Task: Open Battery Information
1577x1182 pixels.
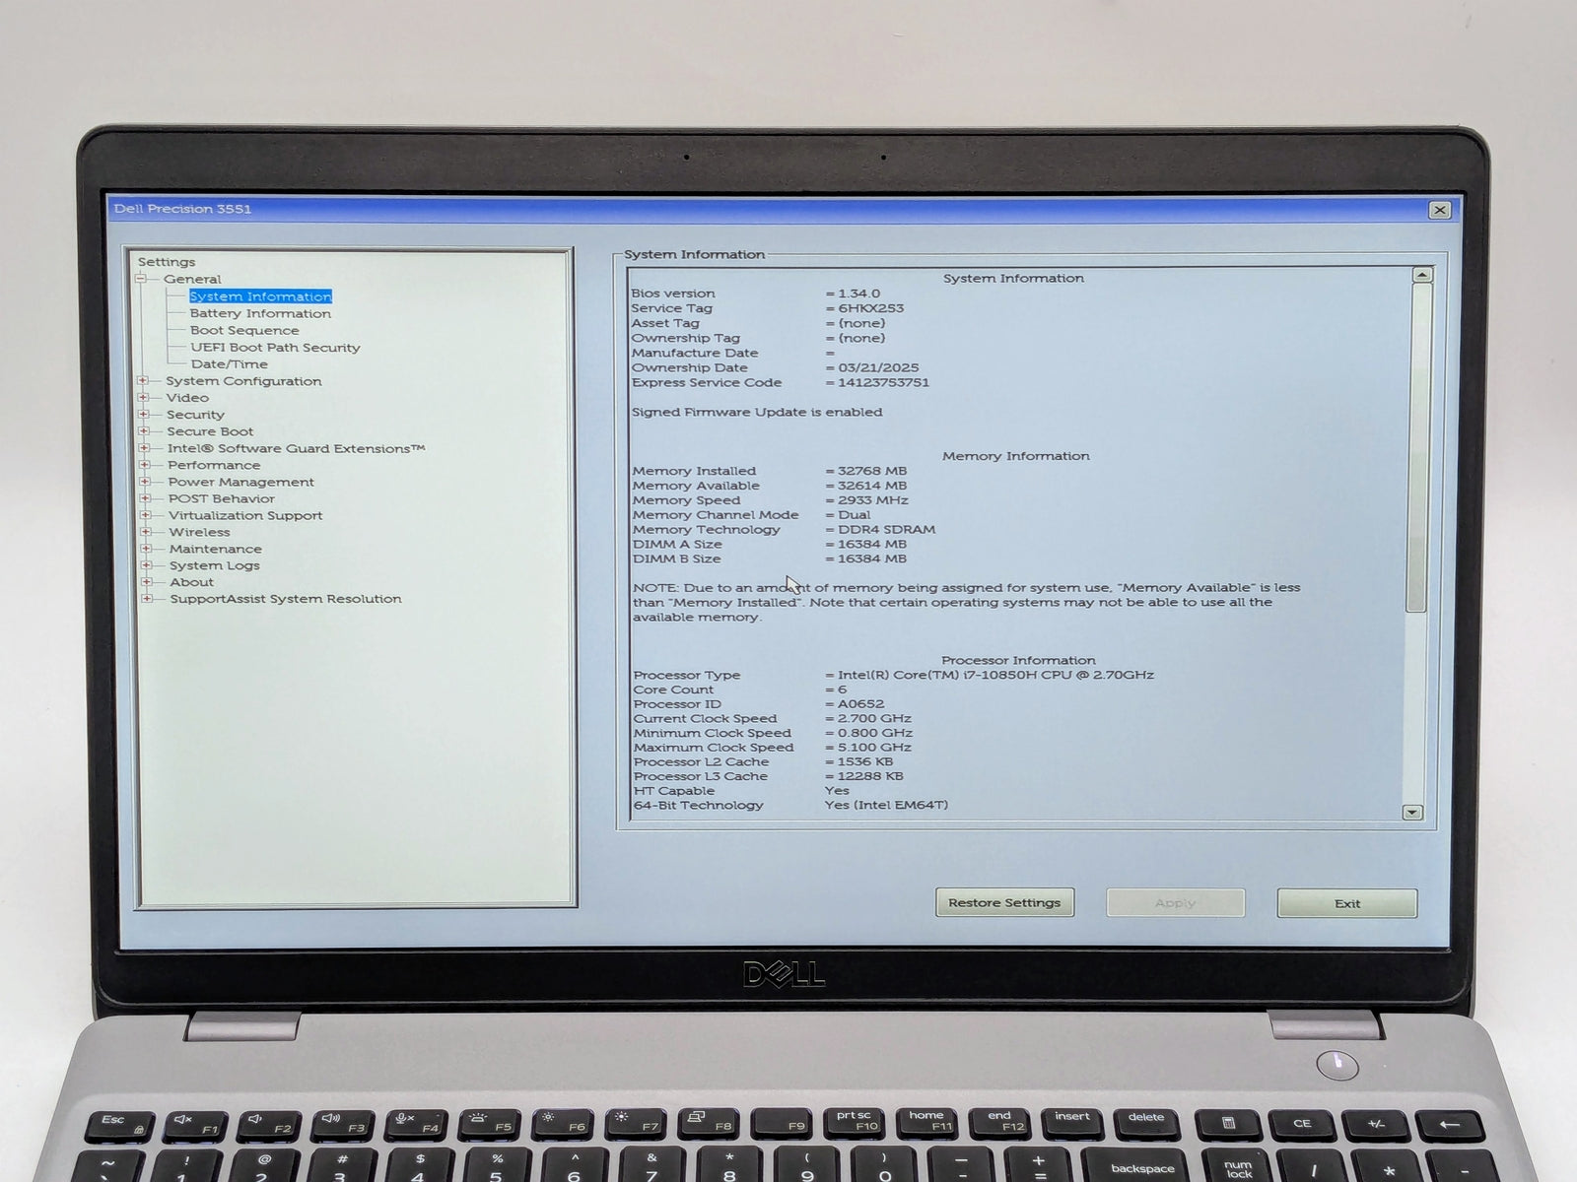Action: pos(260,313)
